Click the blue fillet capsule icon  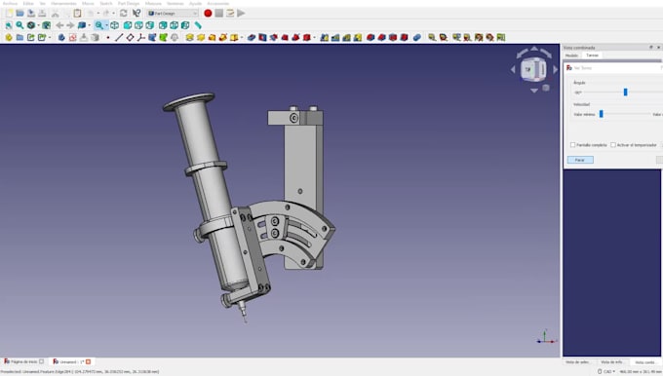click(x=417, y=38)
